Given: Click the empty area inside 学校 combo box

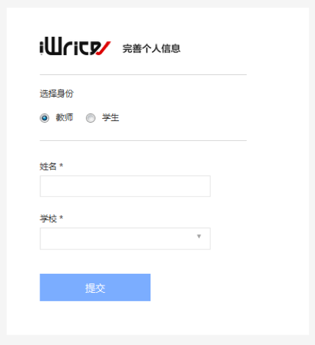Looking at the screenshot, I should pos(117,239).
